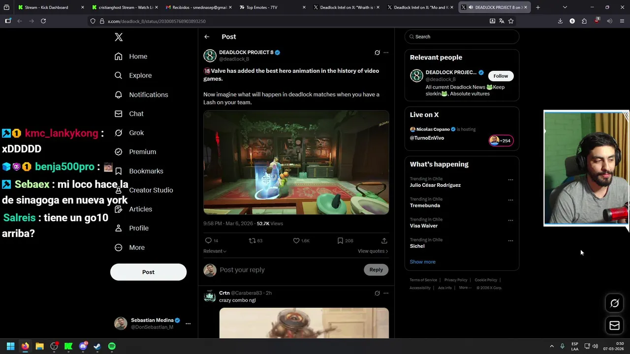Open more options on DEADLOCK PROJECT 8 post
This screenshot has width=630, height=354.
pos(386,53)
